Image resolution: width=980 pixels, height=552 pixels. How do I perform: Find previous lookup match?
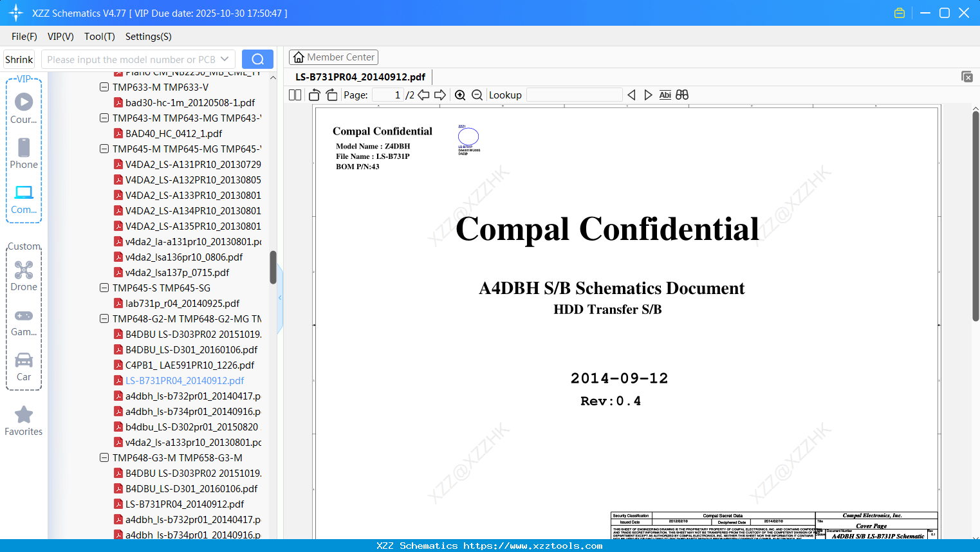[x=631, y=95]
